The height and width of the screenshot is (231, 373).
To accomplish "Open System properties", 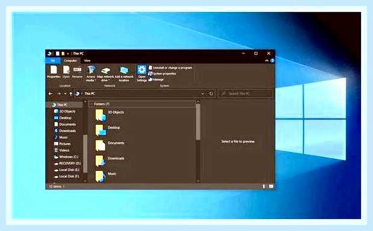I will [162, 74].
